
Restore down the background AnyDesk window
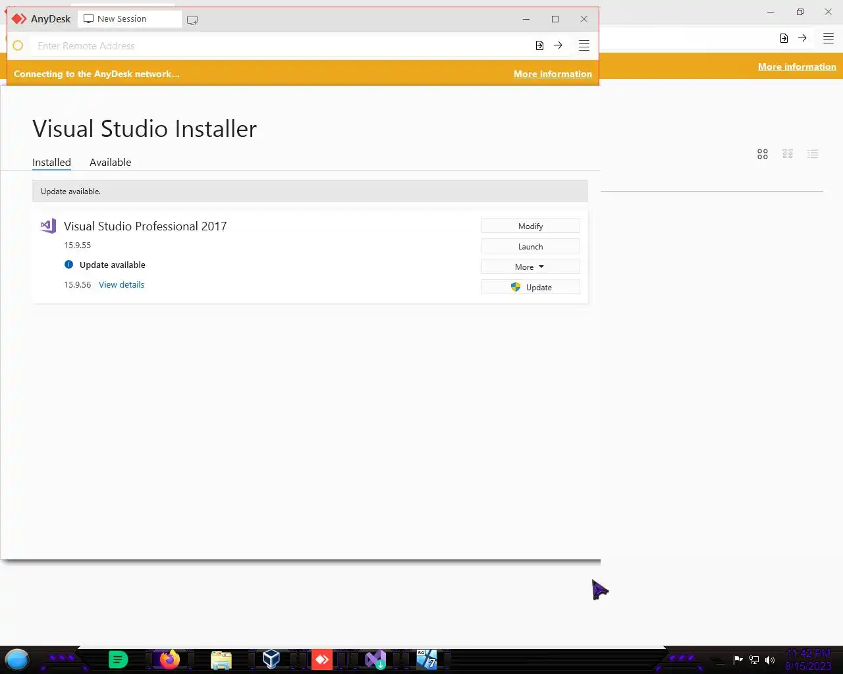[800, 12]
